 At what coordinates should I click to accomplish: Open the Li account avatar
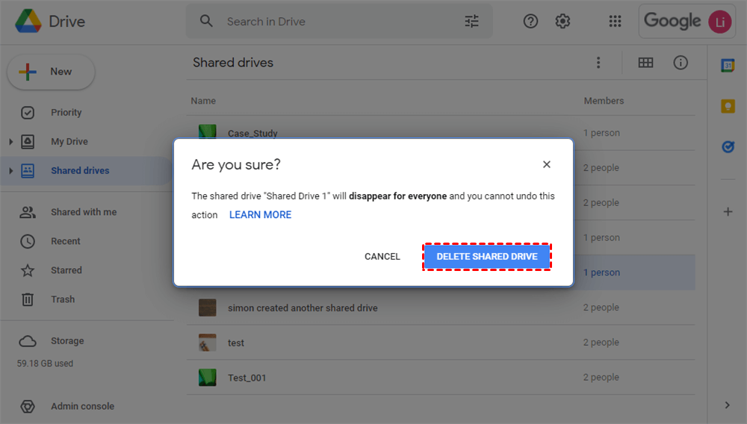click(x=720, y=22)
